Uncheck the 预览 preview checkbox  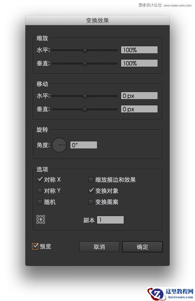pos(36,247)
